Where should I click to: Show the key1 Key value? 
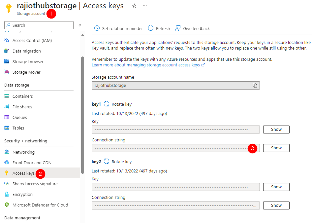(x=276, y=130)
